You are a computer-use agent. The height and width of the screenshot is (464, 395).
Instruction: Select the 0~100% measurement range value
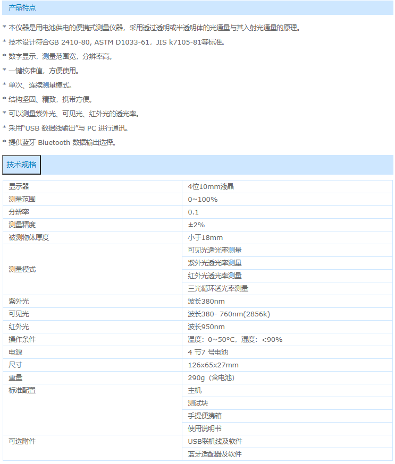pos(203,199)
